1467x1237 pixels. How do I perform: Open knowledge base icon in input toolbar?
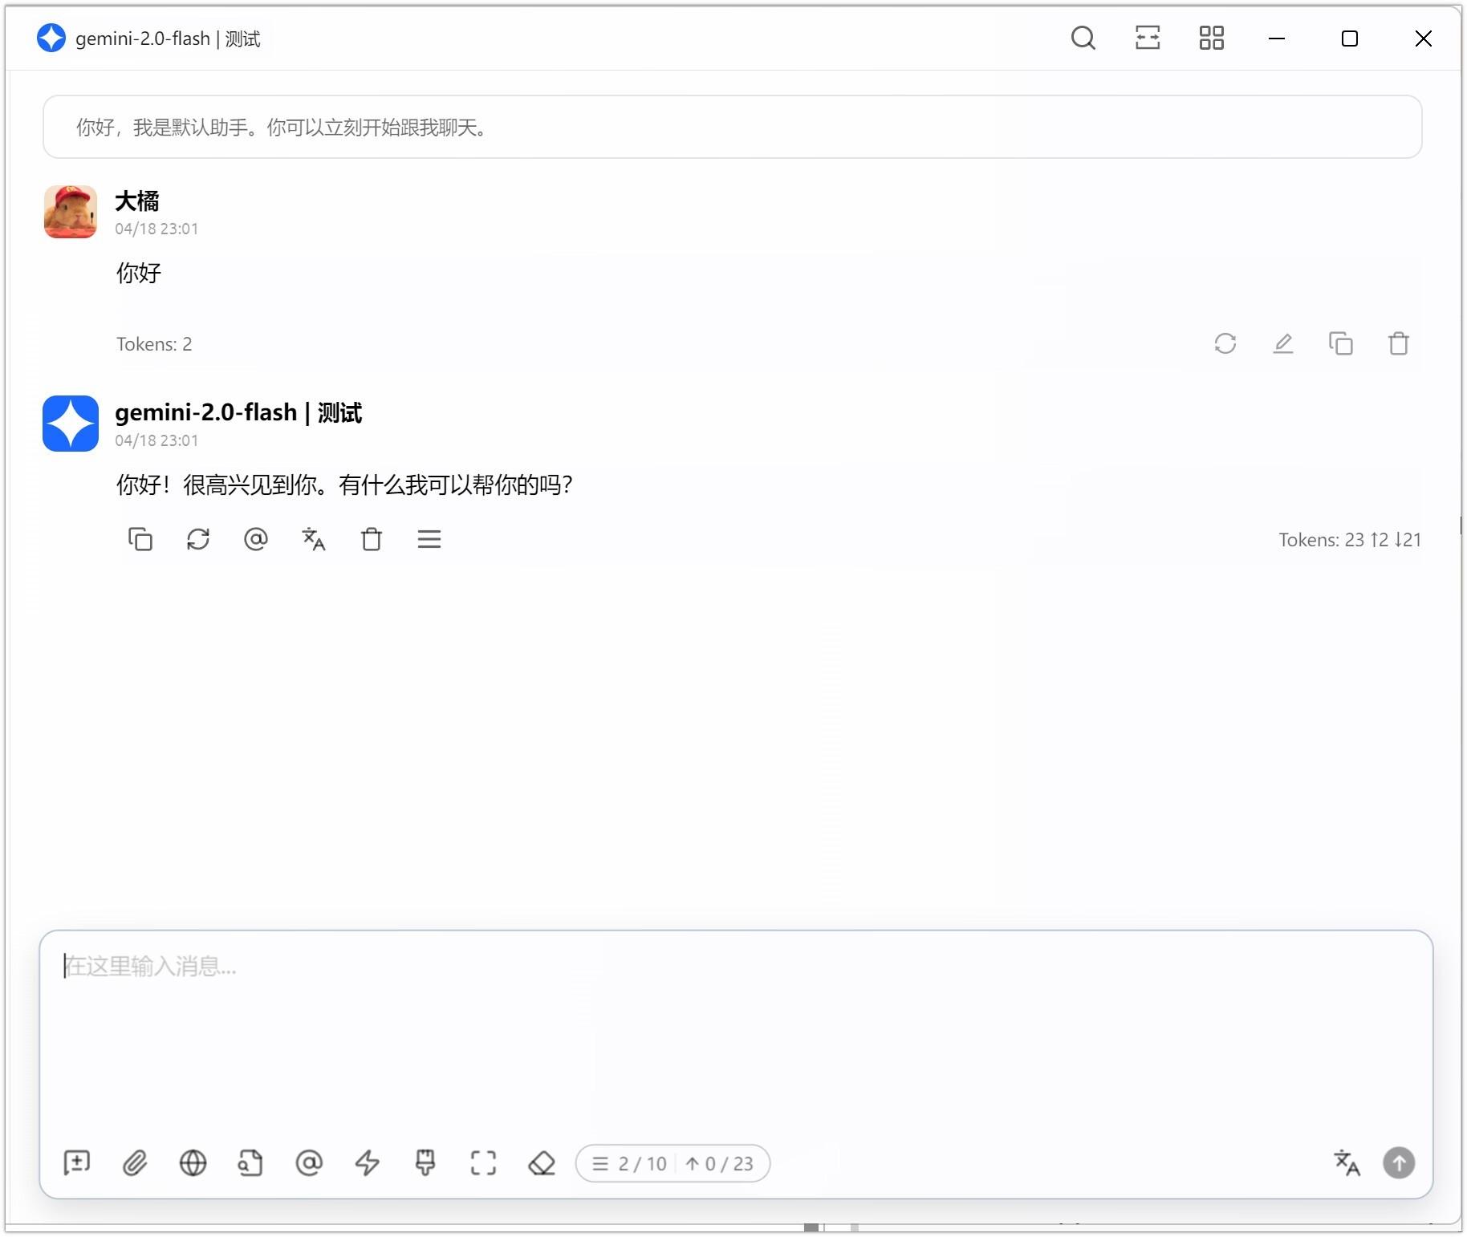[250, 1162]
